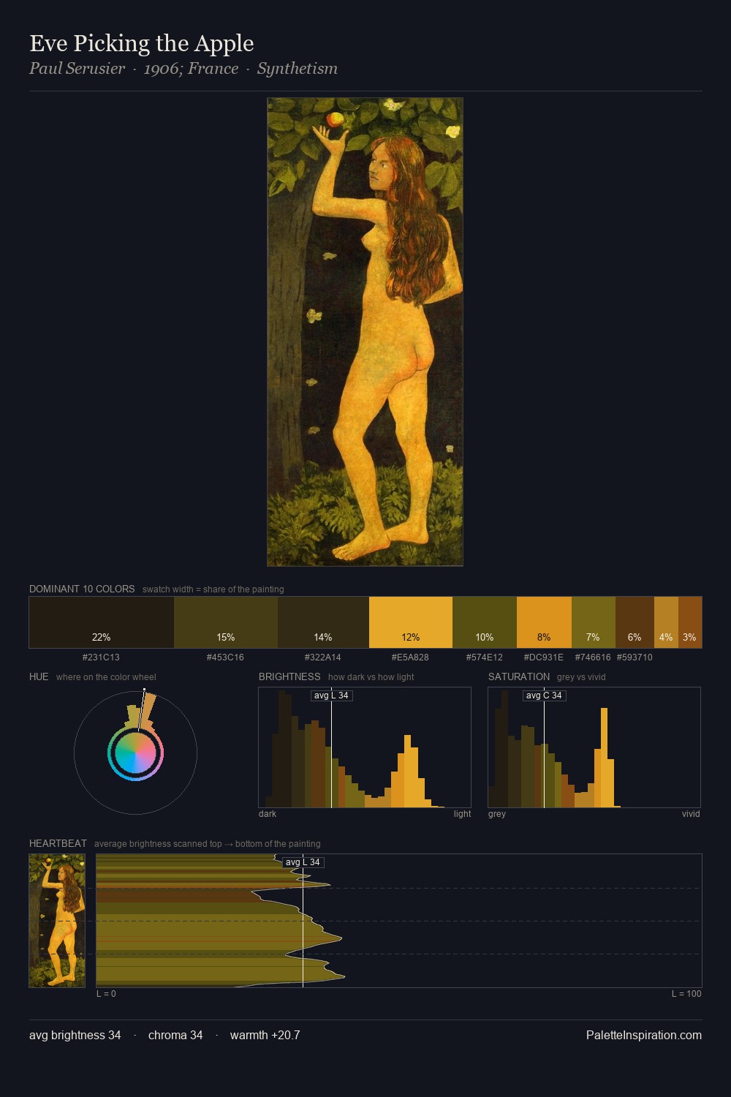Click the 'avg brightness 34' footer stat

pyautogui.click(x=75, y=1035)
